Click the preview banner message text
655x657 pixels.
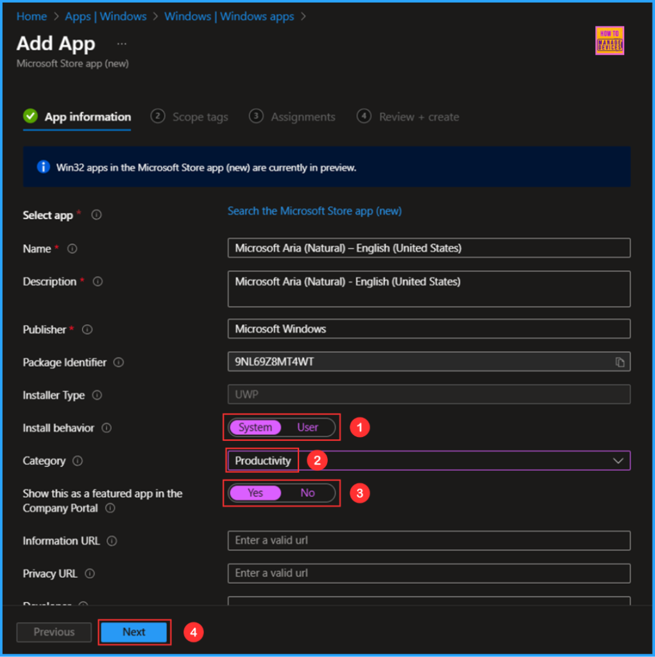coord(206,167)
